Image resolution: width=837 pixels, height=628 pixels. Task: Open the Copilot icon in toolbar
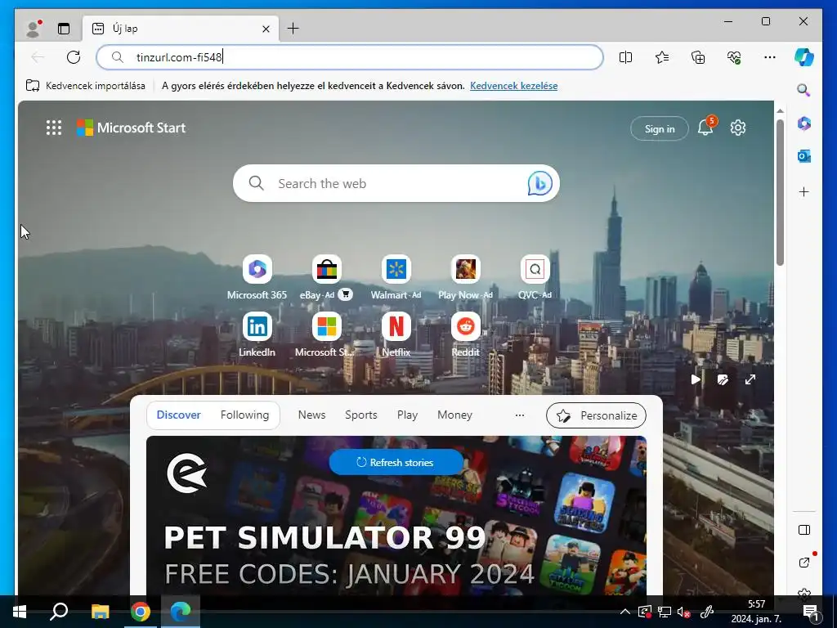804,57
